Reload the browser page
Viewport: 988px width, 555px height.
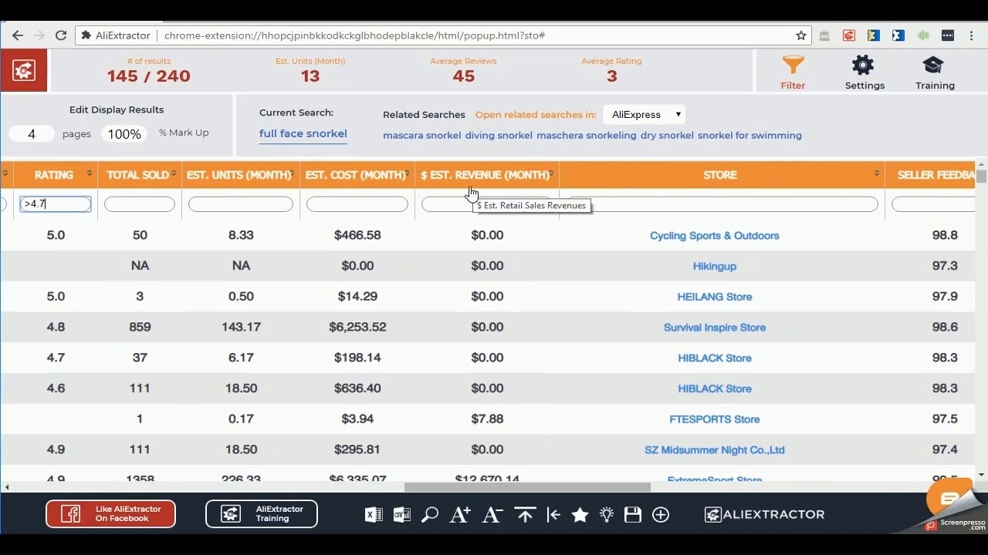(61, 35)
